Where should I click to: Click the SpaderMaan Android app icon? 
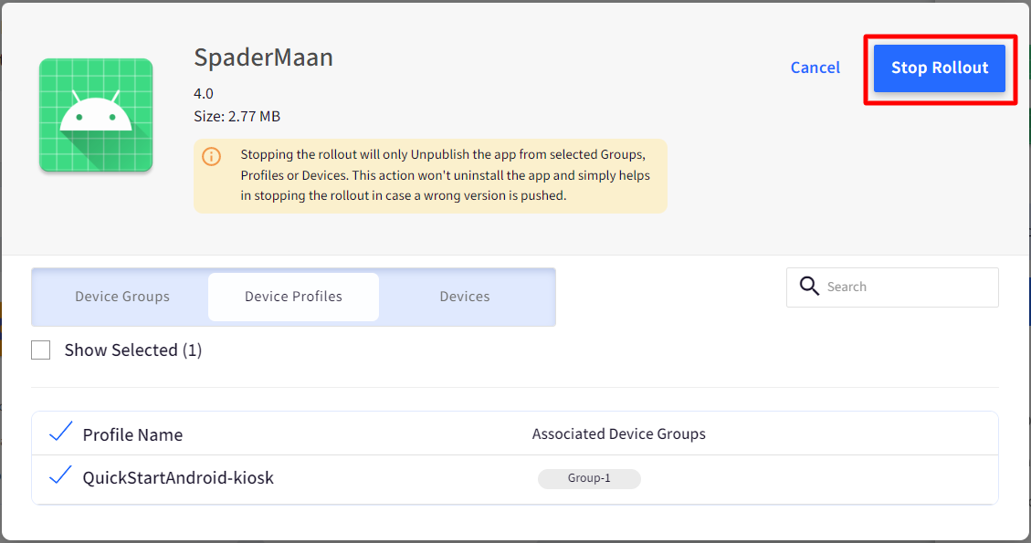96,115
